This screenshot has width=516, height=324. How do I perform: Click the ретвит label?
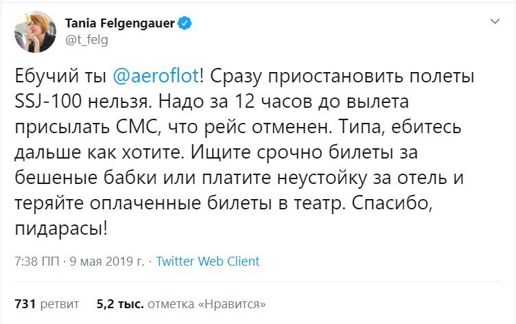point(60,303)
